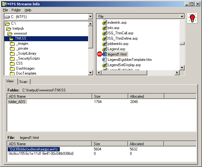Click the DocTemplate folder icon
This screenshot has height=167, width=202.
[12, 73]
